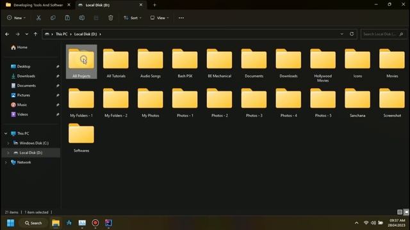
Task: Select the BE Mechanical folder
Action: (x=219, y=63)
